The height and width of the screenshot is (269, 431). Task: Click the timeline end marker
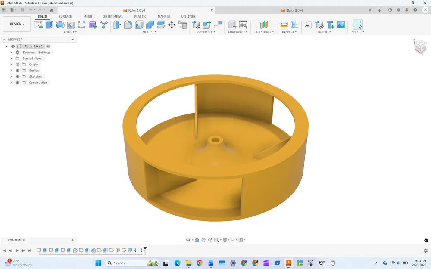tap(145, 250)
